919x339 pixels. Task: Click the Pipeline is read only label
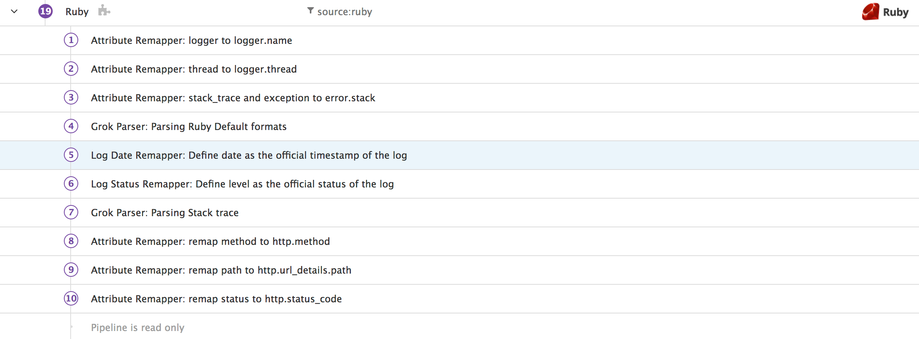(x=137, y=327)
